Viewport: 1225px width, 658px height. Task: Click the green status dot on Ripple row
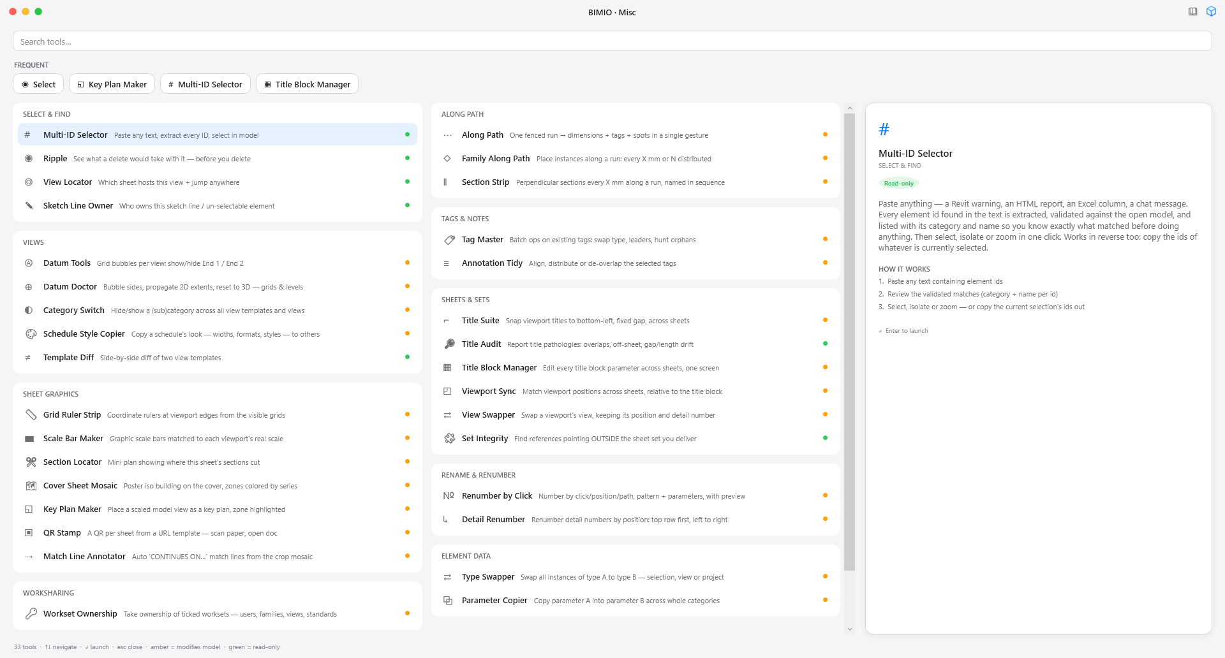point(407,157)
